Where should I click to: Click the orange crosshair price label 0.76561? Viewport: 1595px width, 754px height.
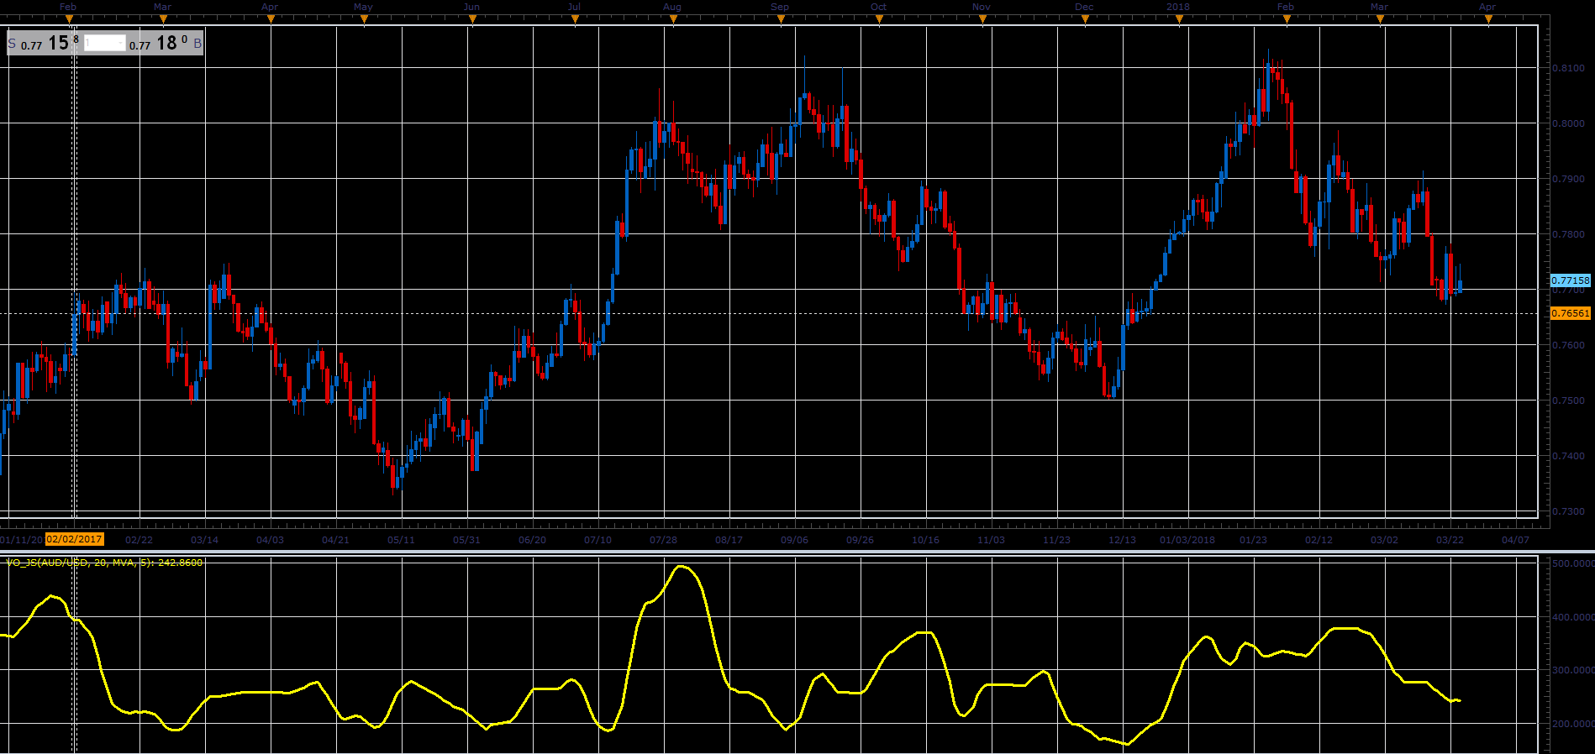(x=1570, y=313)
